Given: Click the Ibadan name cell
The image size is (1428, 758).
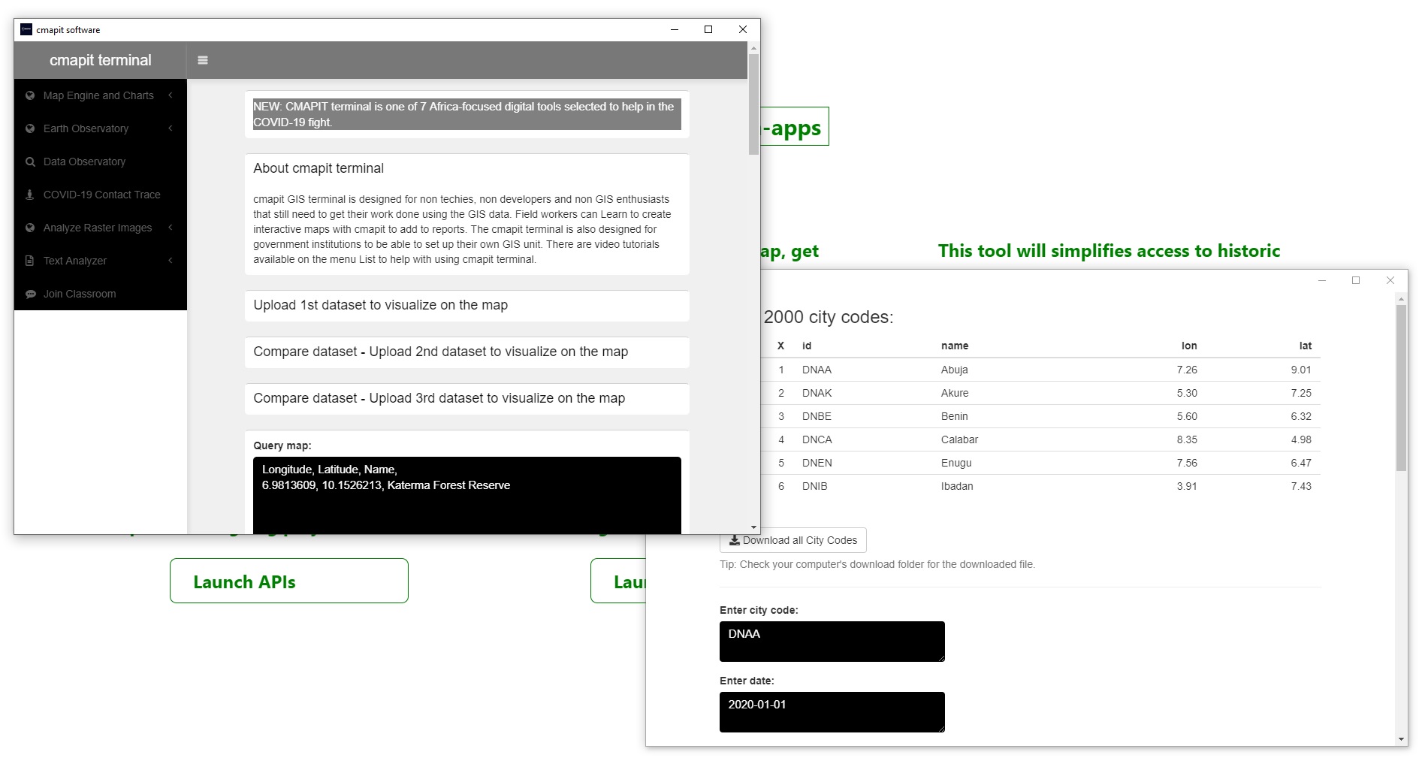Looking at the screenshot, I should point(957,486).
